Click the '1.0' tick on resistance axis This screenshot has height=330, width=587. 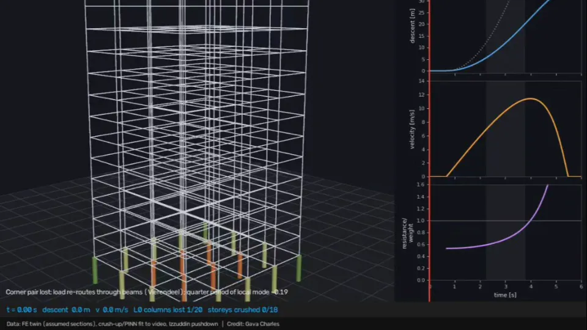421,221
